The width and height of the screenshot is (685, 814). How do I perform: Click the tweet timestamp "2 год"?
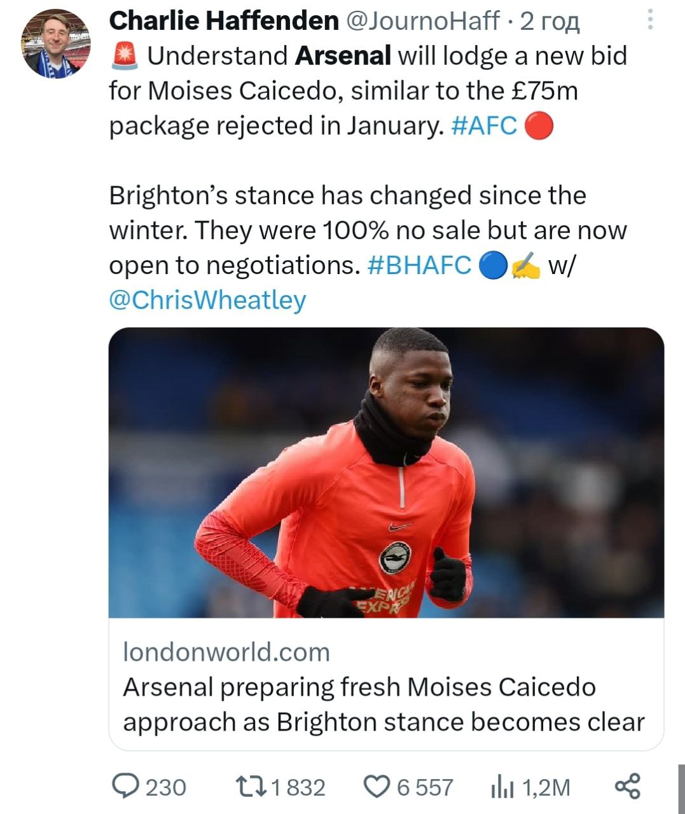[x=550, y=21]
